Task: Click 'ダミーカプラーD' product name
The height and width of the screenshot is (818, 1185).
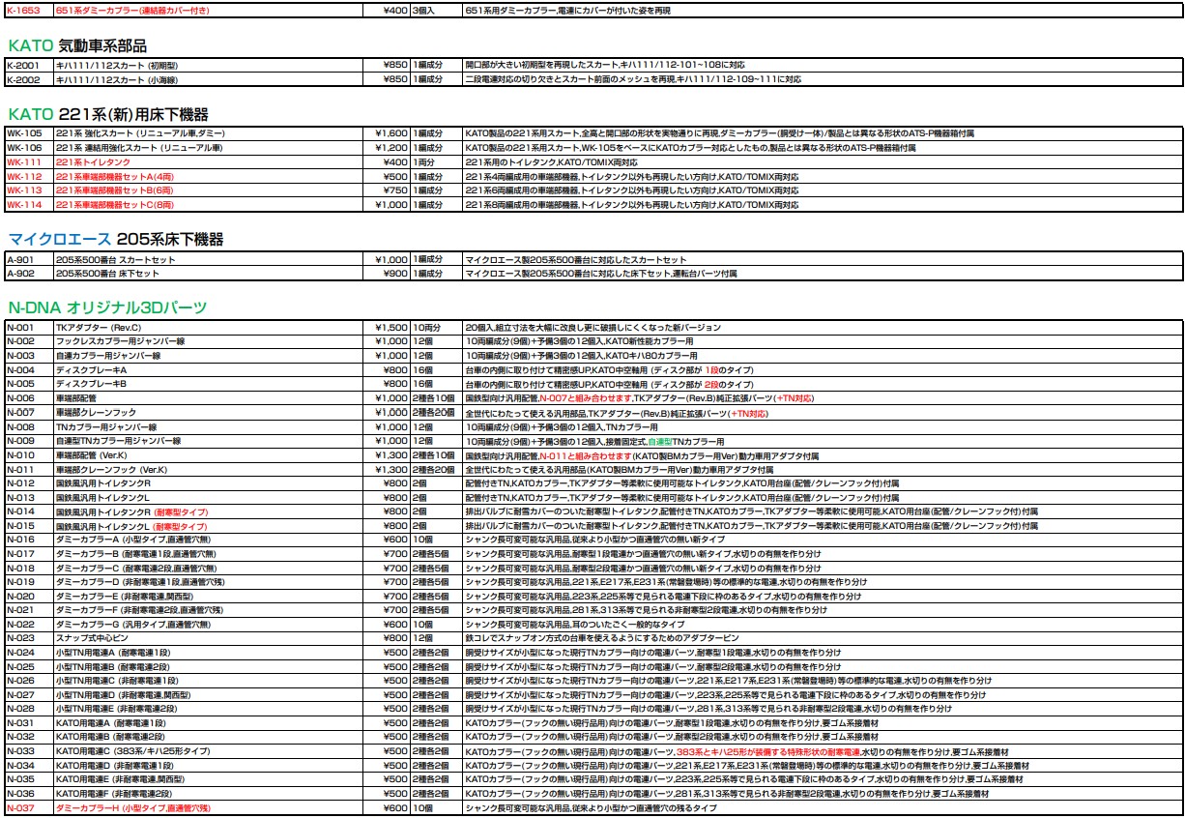Action: [87, 582]
